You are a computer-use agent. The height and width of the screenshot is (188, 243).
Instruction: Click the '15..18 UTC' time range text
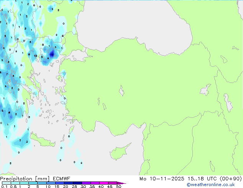[202, 179]
